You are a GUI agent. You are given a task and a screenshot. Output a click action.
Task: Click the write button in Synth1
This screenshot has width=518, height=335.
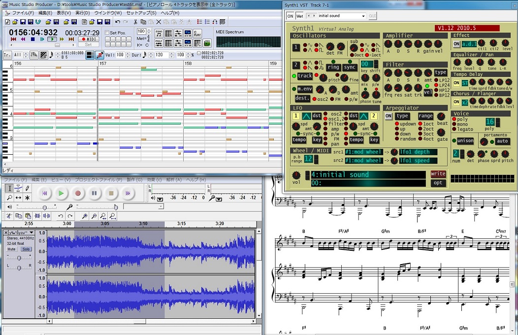click(438, 174)
